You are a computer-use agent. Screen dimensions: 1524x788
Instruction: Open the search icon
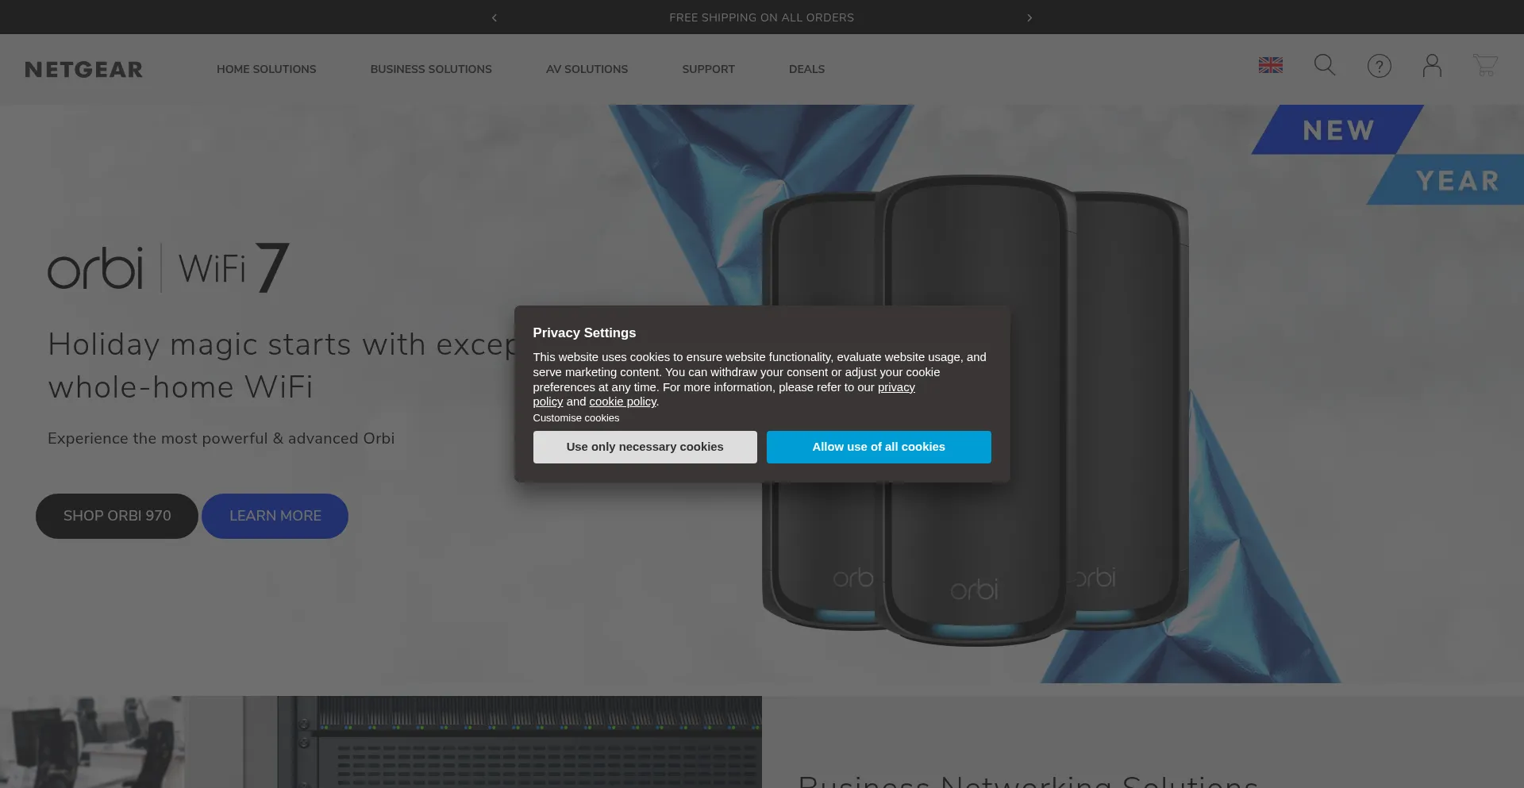click(1324, 66)
